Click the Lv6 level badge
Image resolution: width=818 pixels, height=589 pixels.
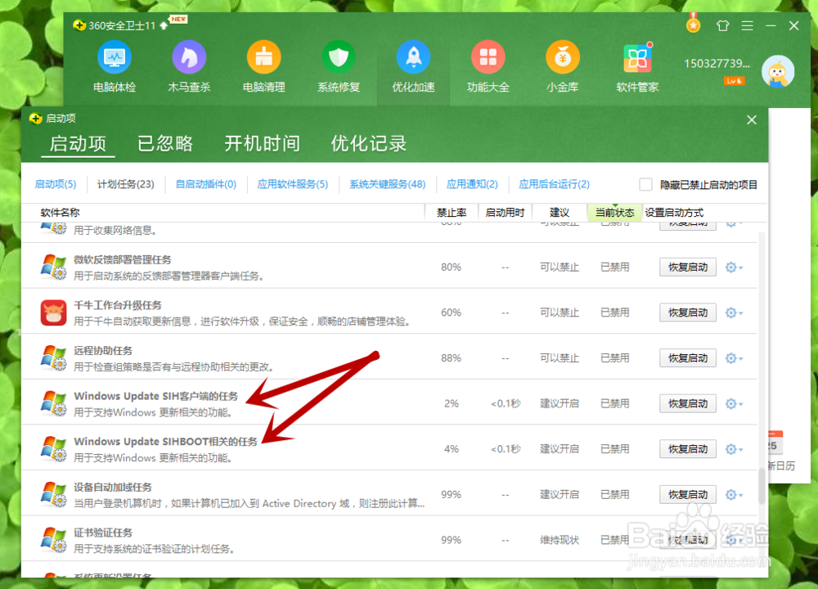(x=734, y=81)
